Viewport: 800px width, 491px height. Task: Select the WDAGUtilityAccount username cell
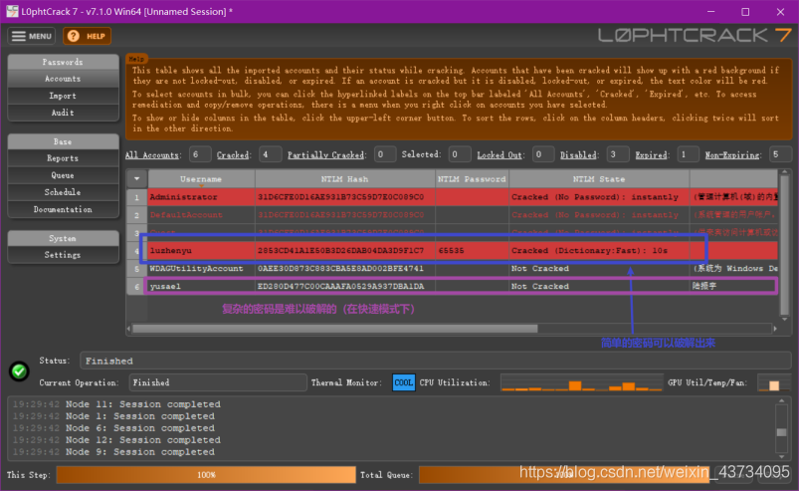[201, 268]
